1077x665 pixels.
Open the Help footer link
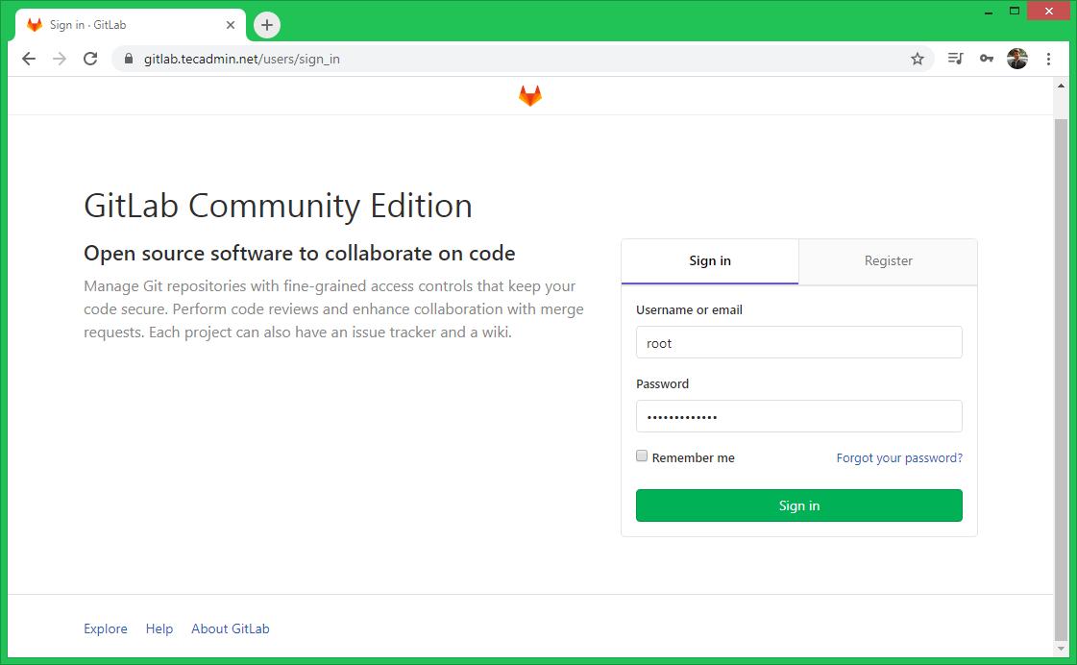pyautogui.click(x=159, y=628)
